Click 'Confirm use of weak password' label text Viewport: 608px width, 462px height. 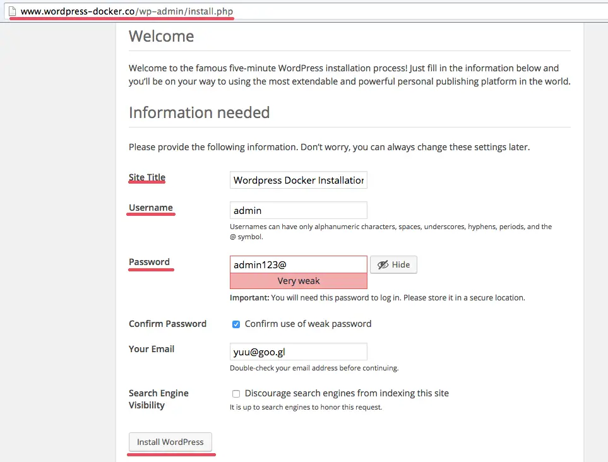308,324
